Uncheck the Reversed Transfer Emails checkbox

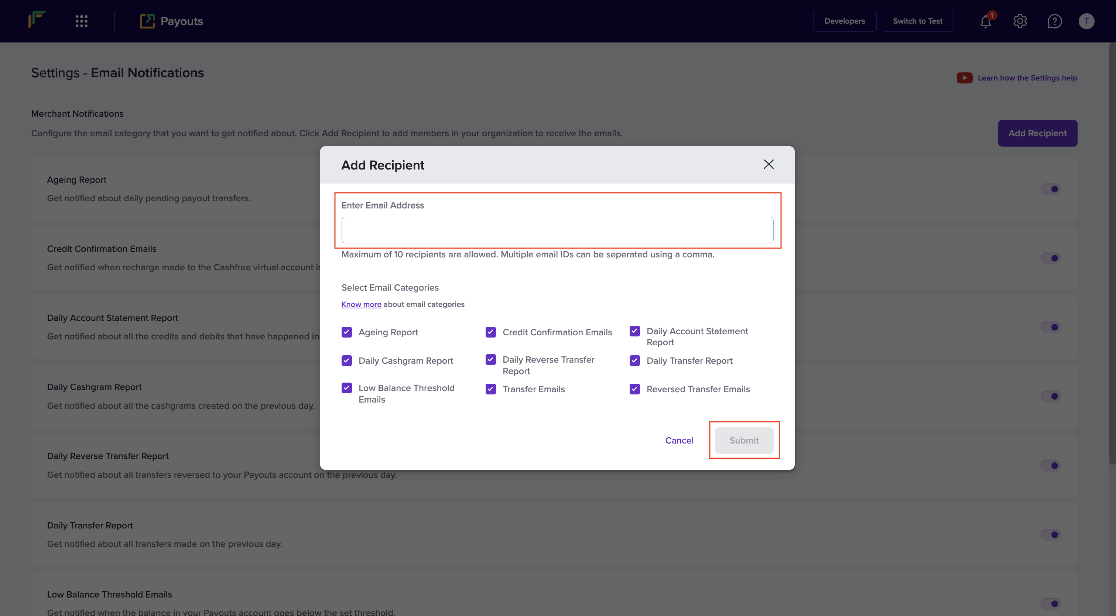(635, 389)
